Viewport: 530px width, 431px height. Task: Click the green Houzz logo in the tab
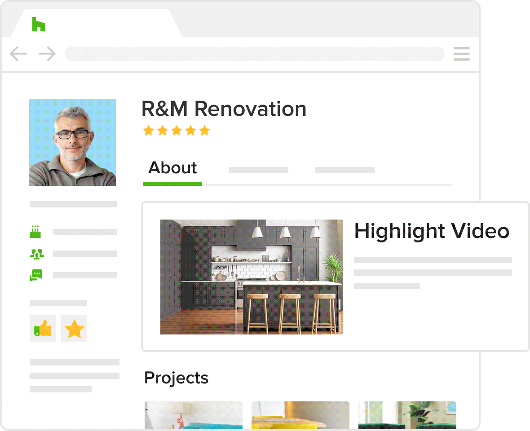[x=39, y=24]
